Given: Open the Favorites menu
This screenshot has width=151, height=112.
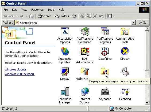Looking at the screenshot, I should click(37, 10).
